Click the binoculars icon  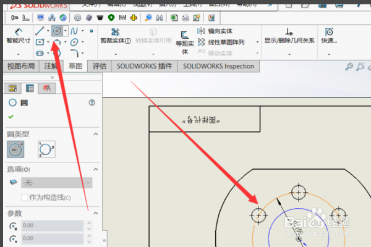pyautogui.click(x=160, y=18)
